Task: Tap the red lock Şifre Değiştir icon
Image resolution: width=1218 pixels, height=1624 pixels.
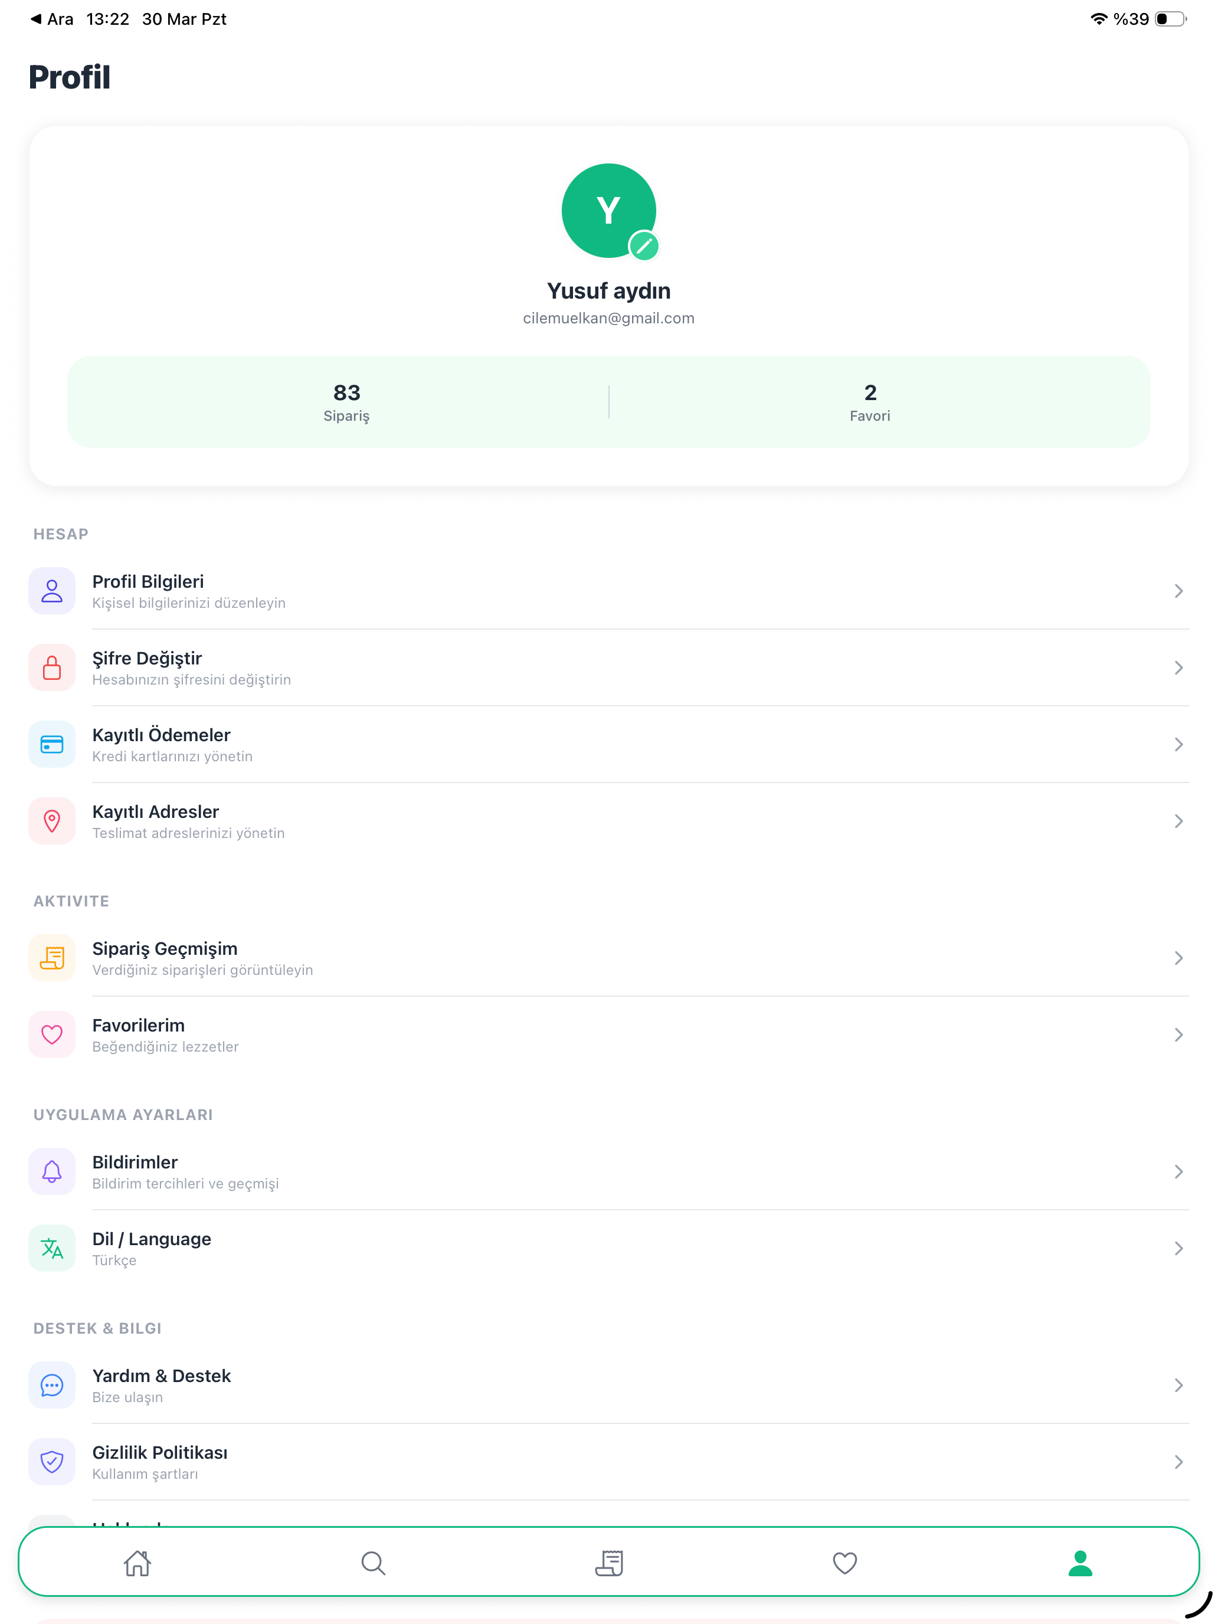Action: click(x=51, y=667)
